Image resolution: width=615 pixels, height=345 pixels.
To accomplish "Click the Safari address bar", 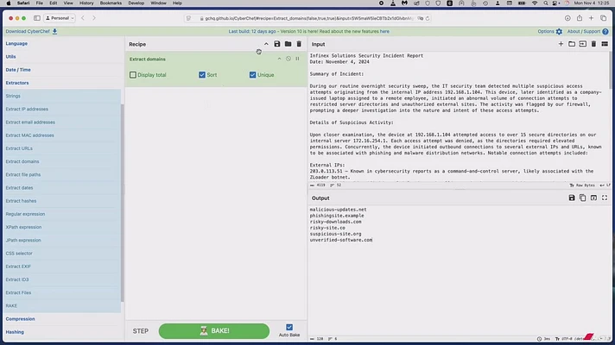I will tap(307, 18).
